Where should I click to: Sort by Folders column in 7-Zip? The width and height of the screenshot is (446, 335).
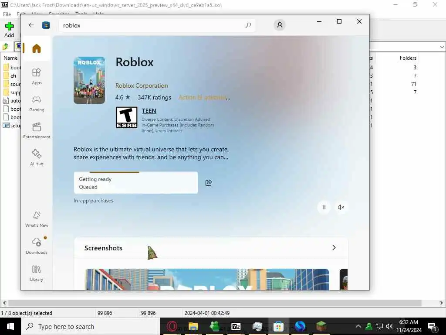(408, 58)
